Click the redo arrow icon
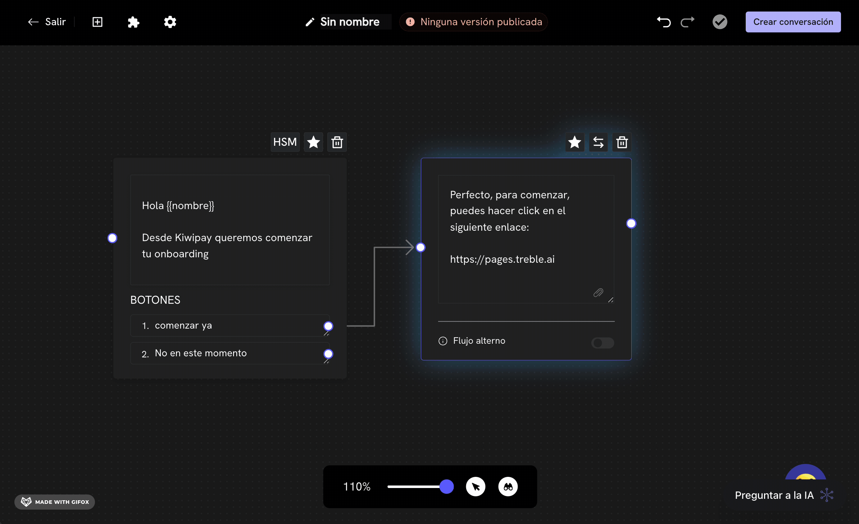 687,22
